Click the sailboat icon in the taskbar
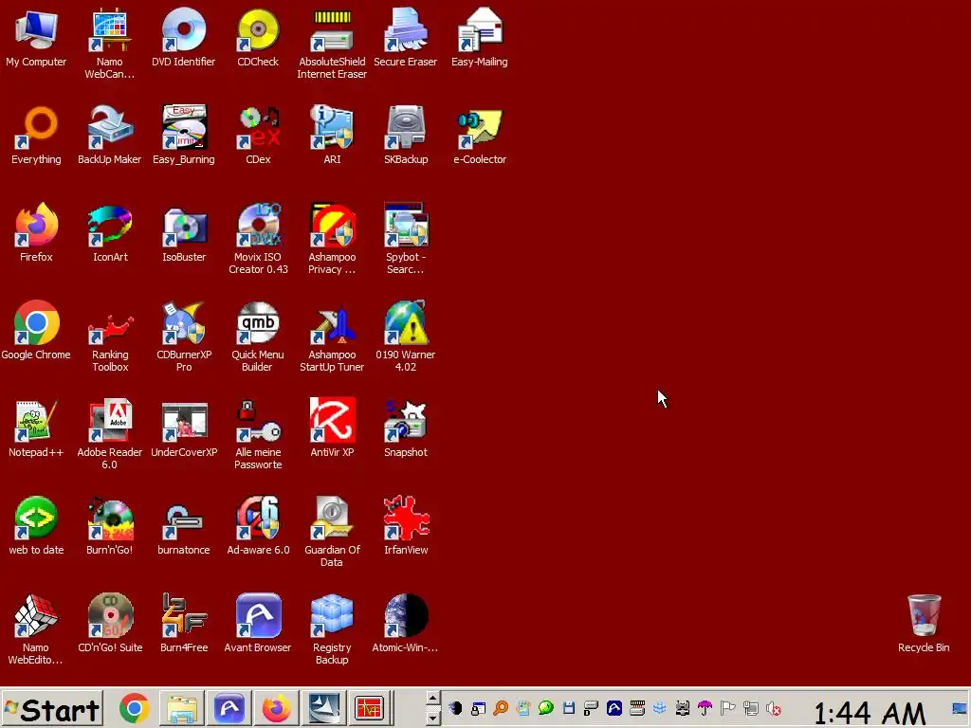The width and height of the screenshot is (971, 728). [323, 709]
